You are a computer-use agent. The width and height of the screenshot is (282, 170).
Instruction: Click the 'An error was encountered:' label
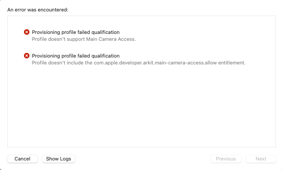click(x=38, y=10)
